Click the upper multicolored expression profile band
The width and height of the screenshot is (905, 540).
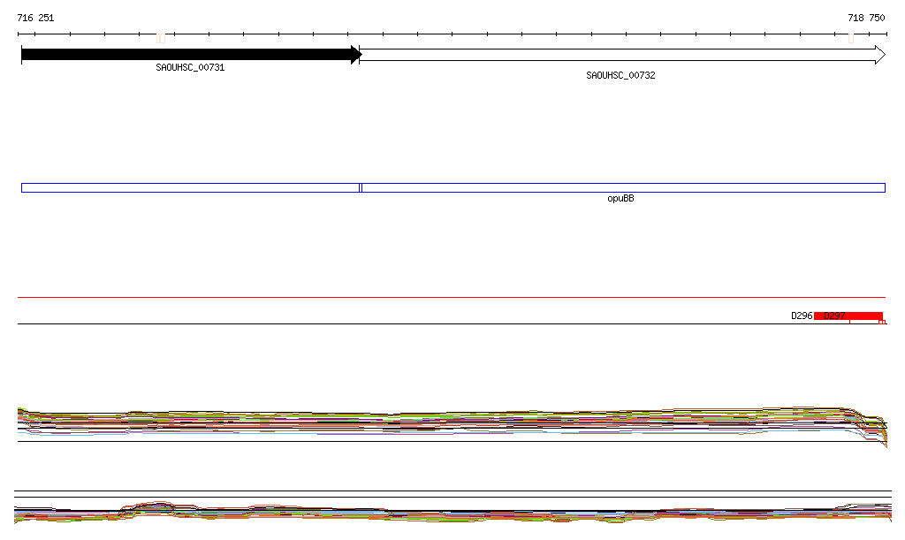tap(442, 422)
